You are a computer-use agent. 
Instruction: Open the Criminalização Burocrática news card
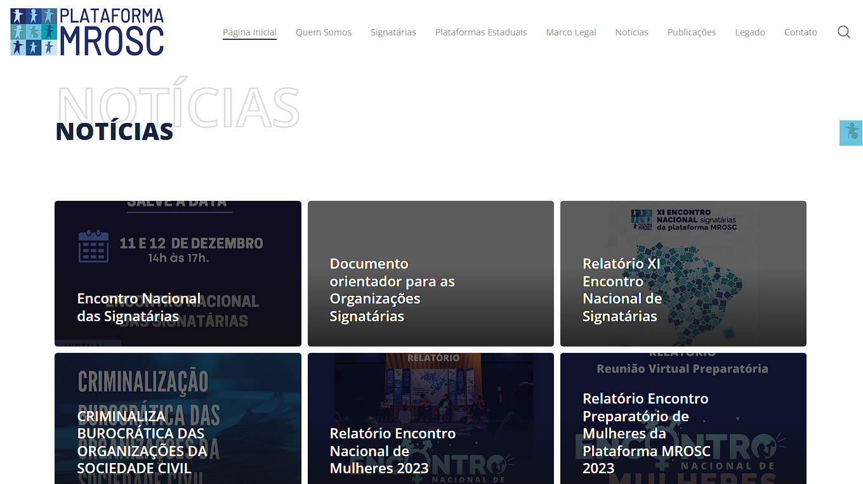pyautogui.click(x=178, y=418)
